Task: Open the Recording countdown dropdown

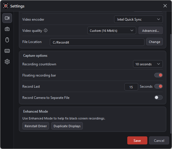Action: coord(148,64)
